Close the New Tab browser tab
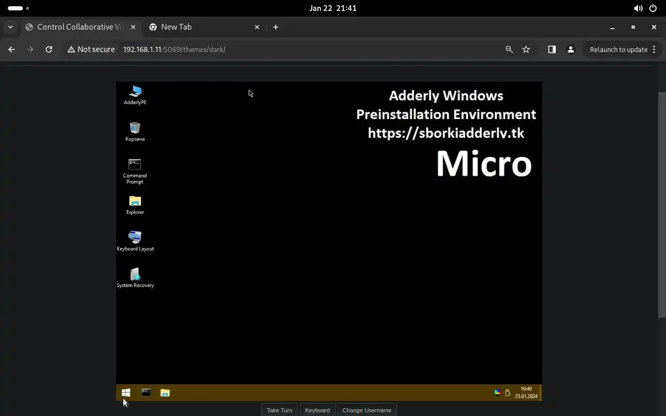 tap(257, 27)
